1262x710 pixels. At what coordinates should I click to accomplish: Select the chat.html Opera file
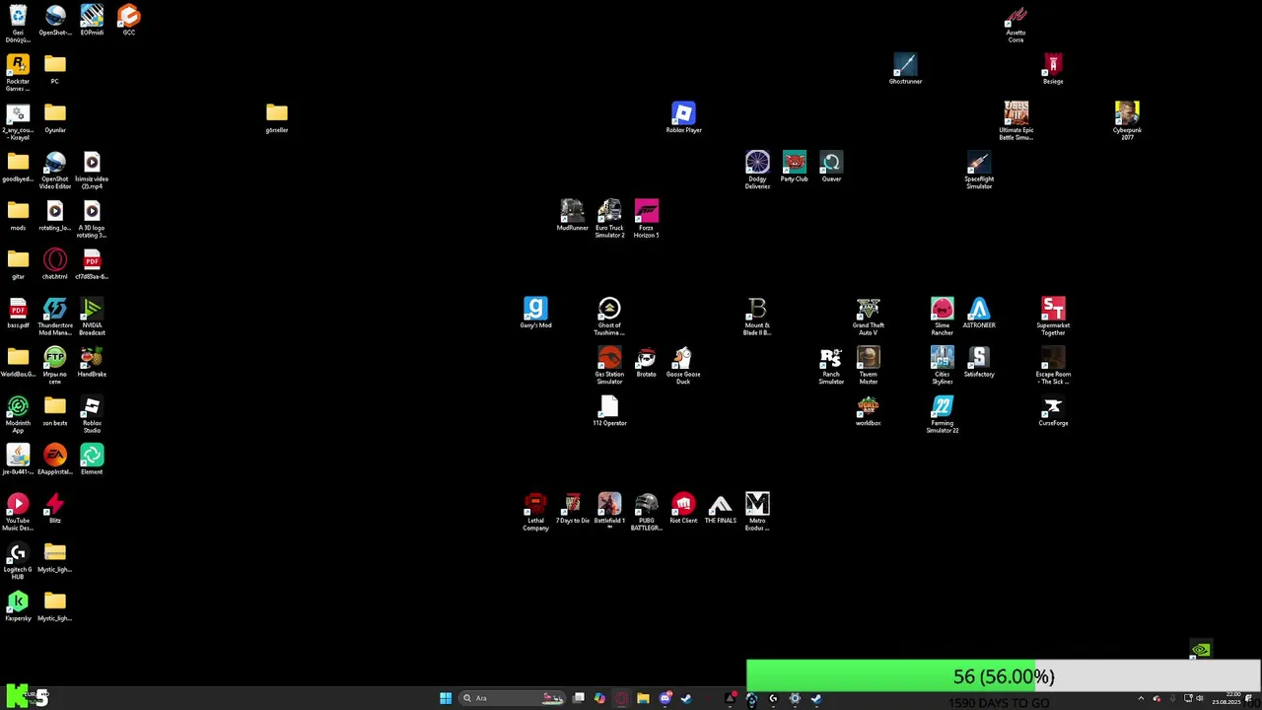55,264
